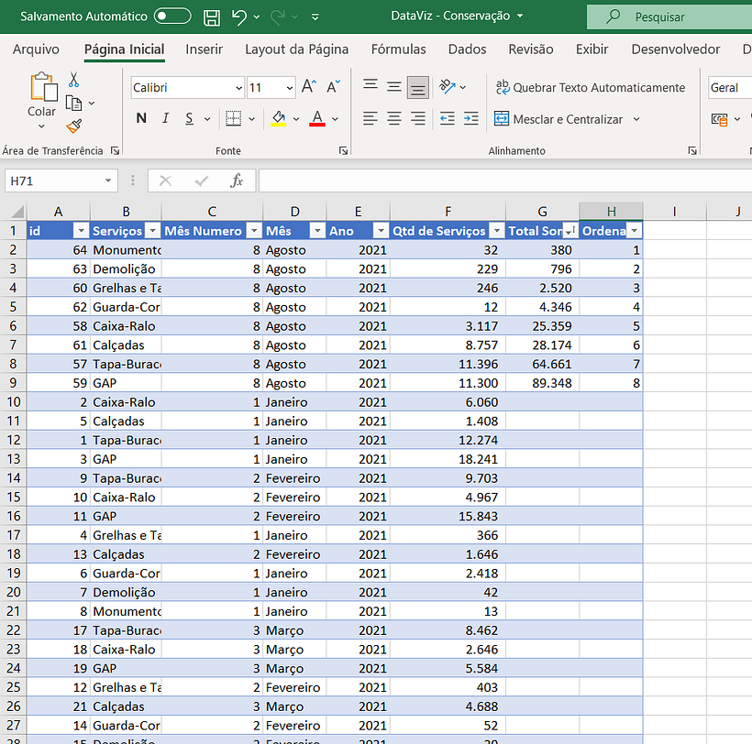Open underline style dropdown arrow

coord(207,119)
